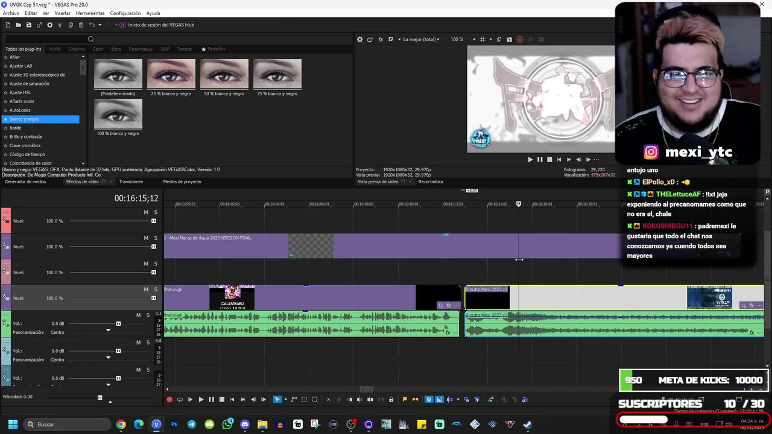Insert a marker using the orange flag icon

pos(405,399)
